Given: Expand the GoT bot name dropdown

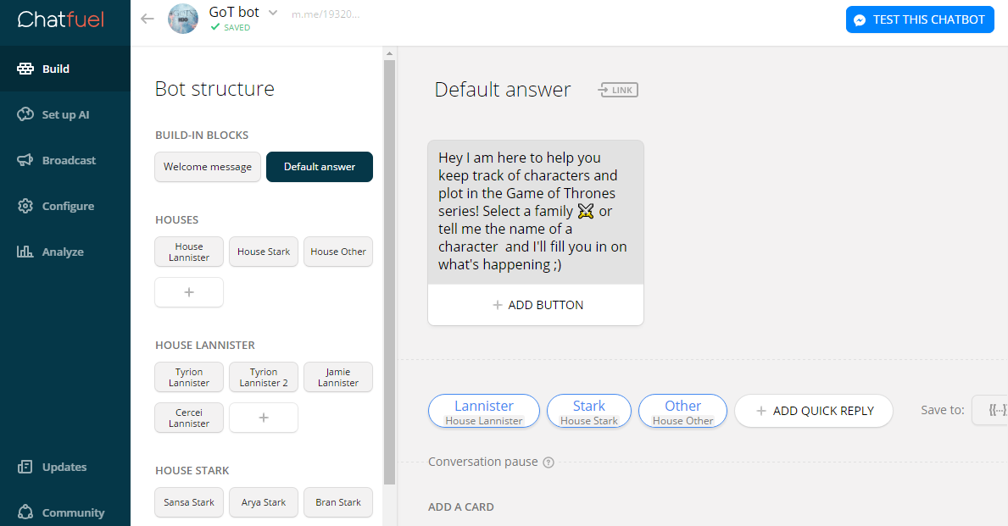Looking at the screenshot, I should coord(273,12).
